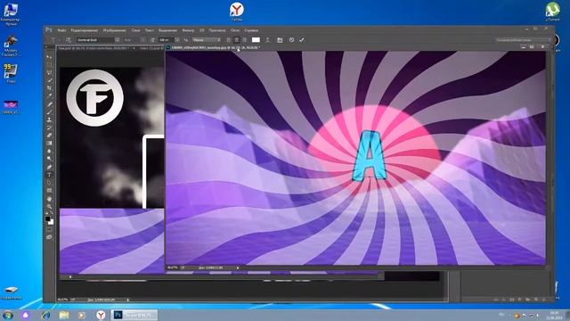Click the background color swatch

pos(51,222)
